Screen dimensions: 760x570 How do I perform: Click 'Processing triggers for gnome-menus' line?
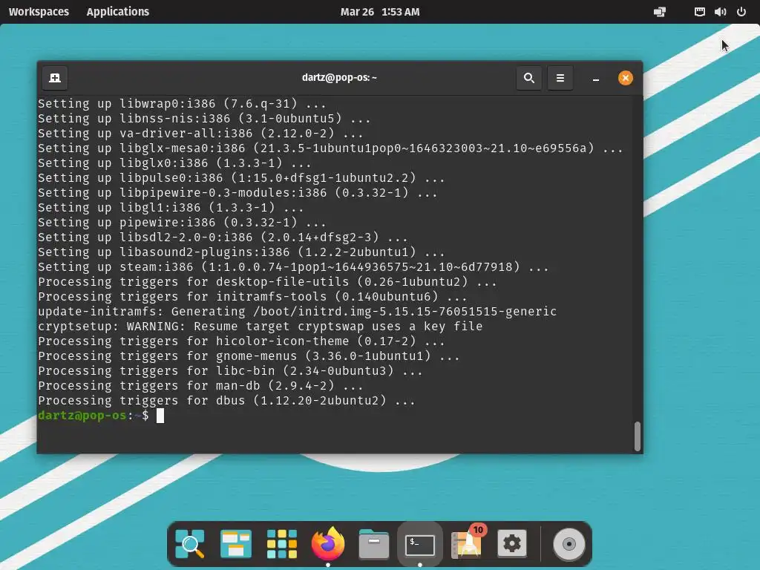coord(249,356)
